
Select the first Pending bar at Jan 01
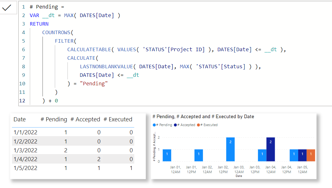pos(167,155)
